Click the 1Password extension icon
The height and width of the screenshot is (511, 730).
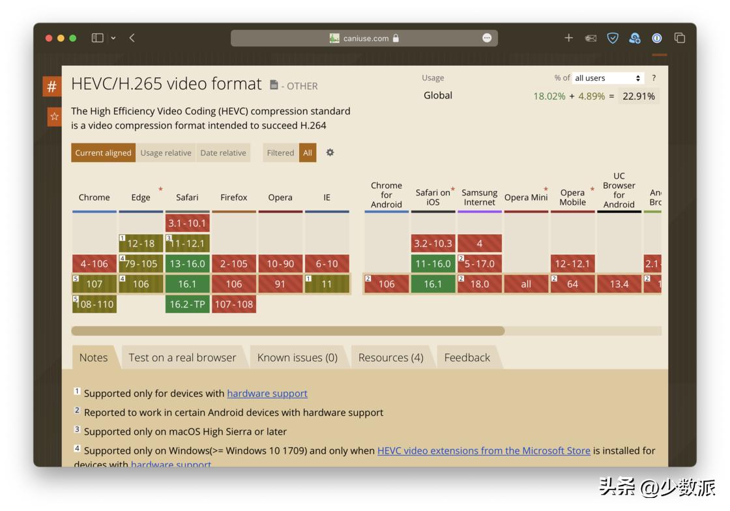[657, 38]
